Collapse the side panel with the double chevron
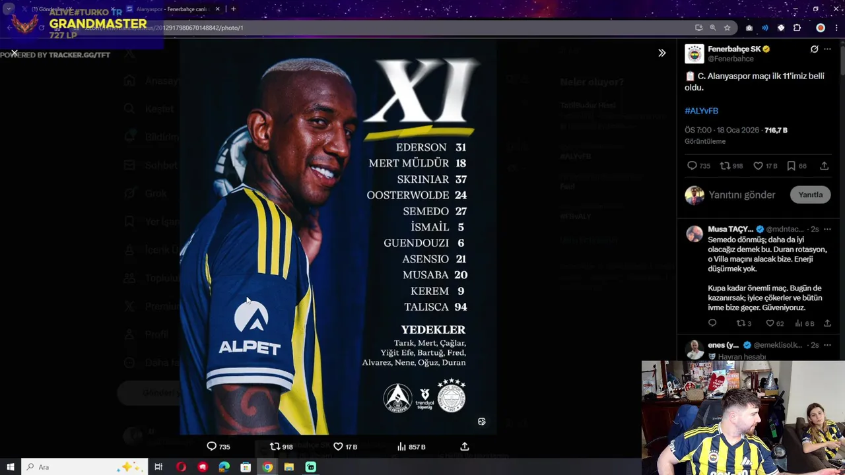Screen dimensions: 845x475 click(x=661, y=53)
